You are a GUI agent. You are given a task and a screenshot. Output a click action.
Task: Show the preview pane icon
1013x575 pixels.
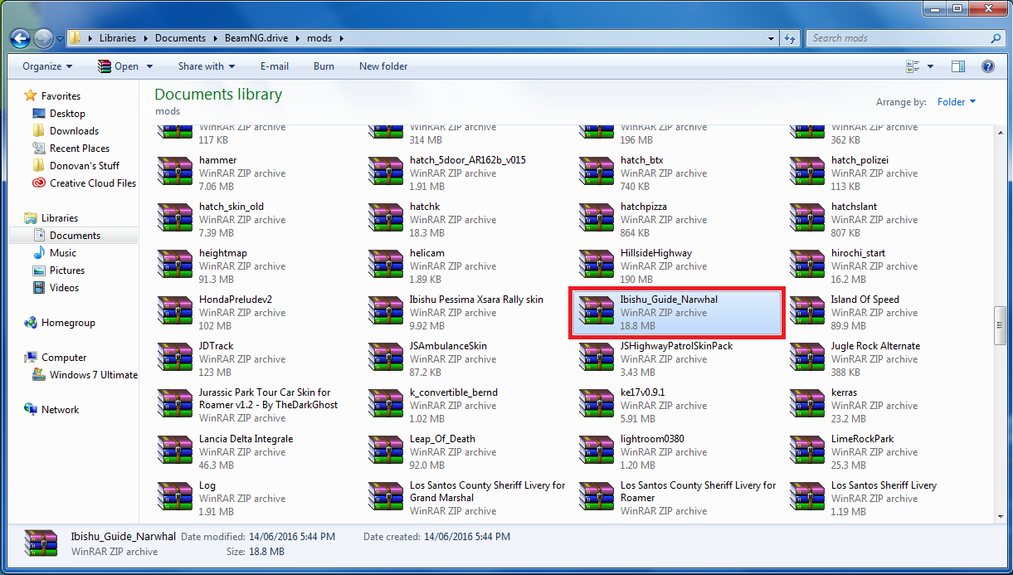pos(958,66)
